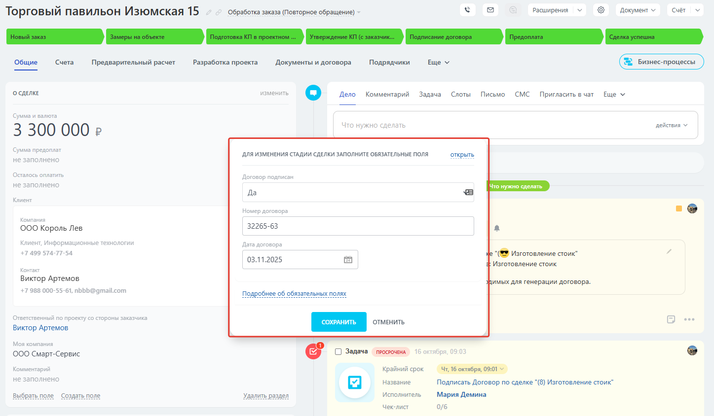Open the deal pipeline dropdown Обработка заказа
The image size is (714, 416).
tap(294, 12)
